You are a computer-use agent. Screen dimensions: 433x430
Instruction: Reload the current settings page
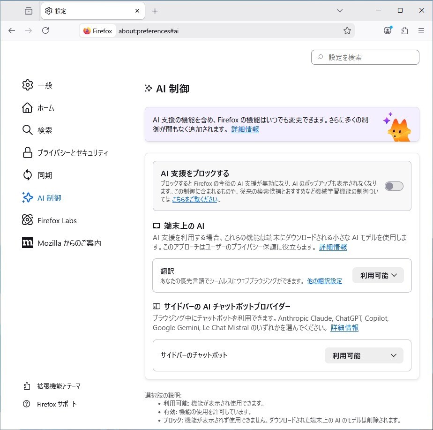pyautogui.click(x=45, y=30)
